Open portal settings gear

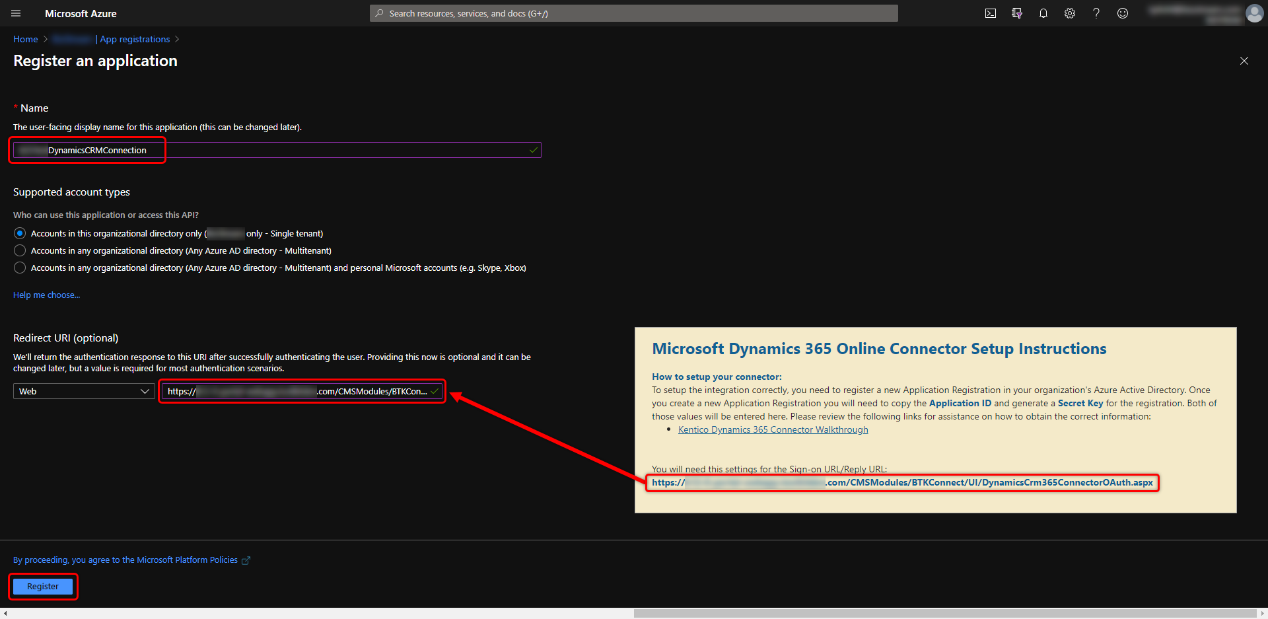[x=1070, y=13]
